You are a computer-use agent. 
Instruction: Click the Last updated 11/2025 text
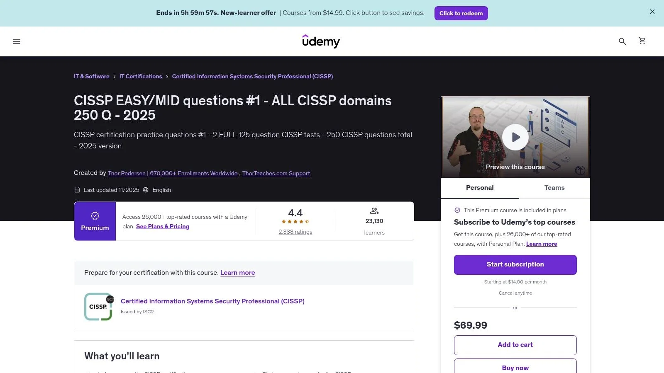(112, 190)
